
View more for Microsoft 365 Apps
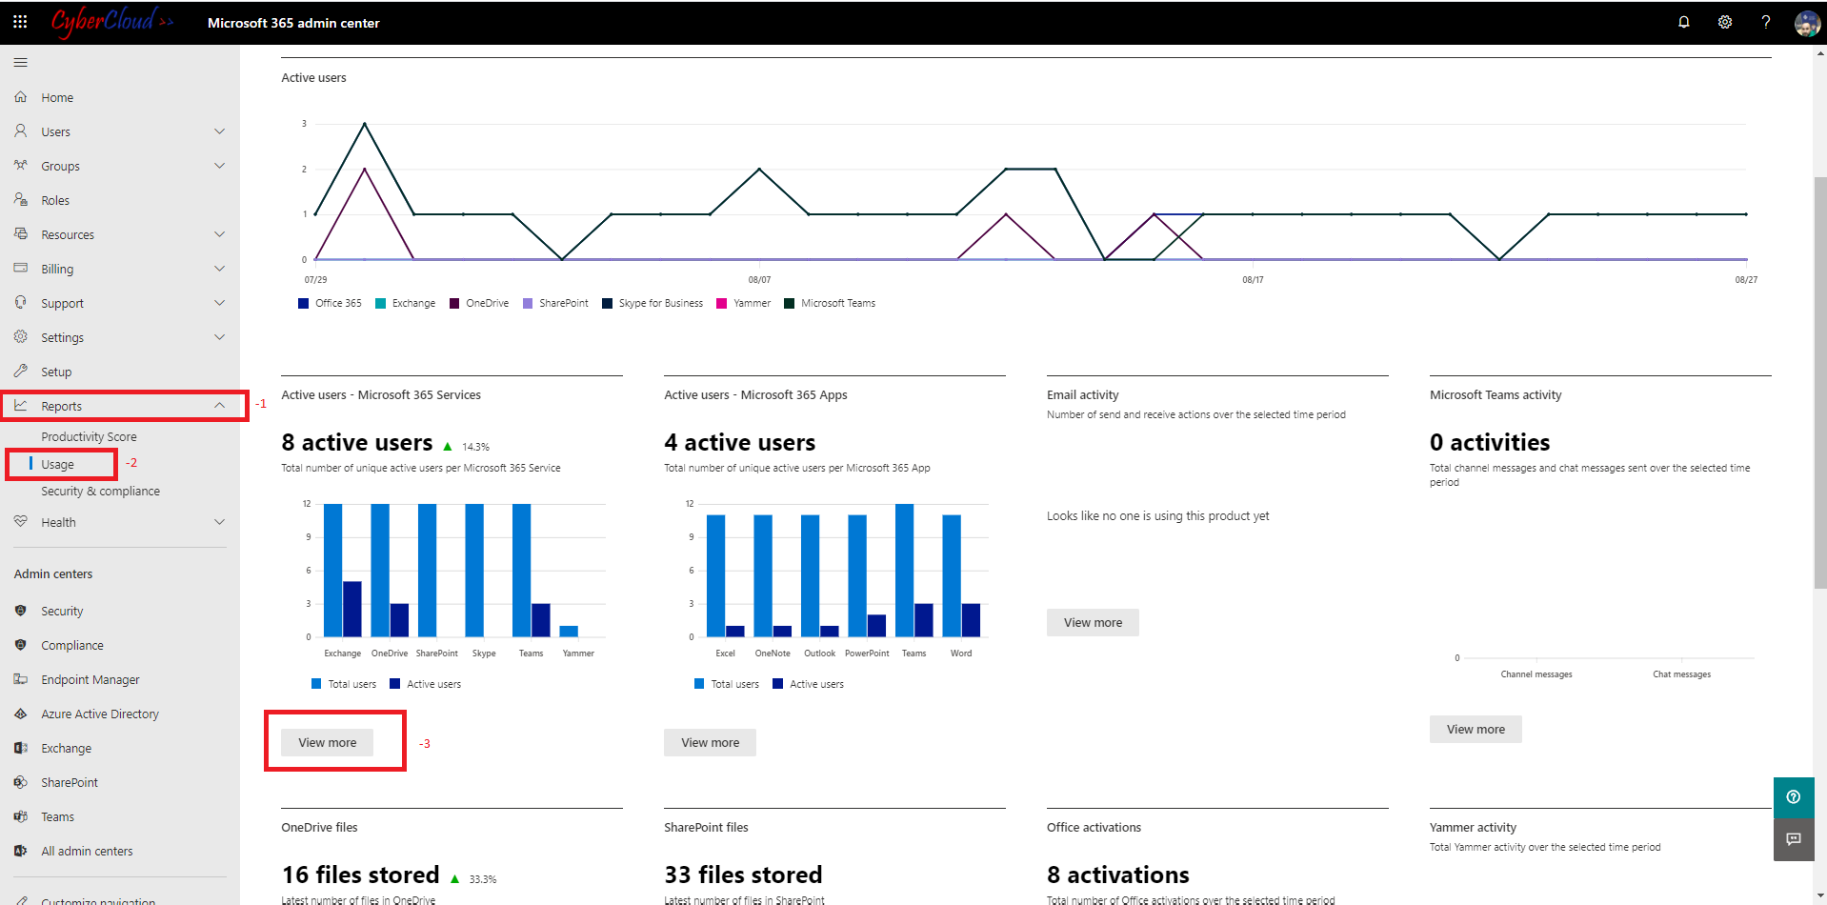click(x=710, y=743)
